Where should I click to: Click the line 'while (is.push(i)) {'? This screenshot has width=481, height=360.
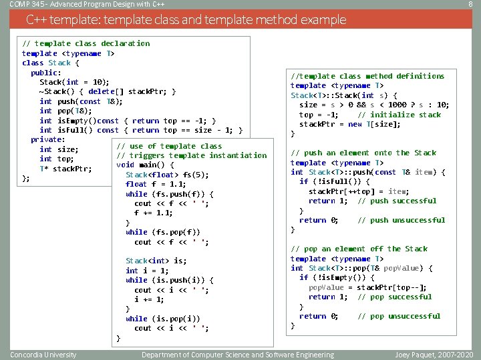point(170,280)
